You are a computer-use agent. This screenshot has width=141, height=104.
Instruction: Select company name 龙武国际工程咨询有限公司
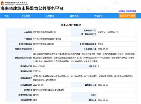[x=44, y=32]
